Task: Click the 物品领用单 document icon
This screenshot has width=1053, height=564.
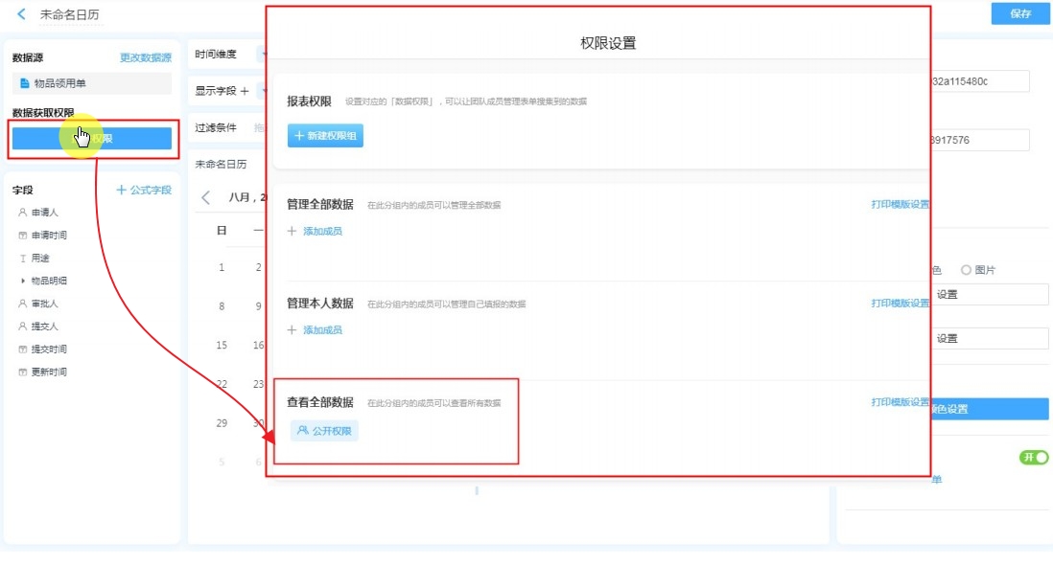Action: click(25, 83)
